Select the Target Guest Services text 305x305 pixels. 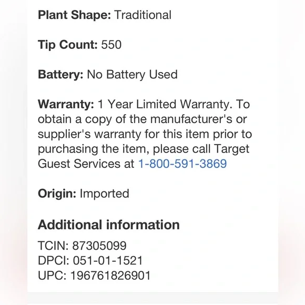(x=144, y=156)
